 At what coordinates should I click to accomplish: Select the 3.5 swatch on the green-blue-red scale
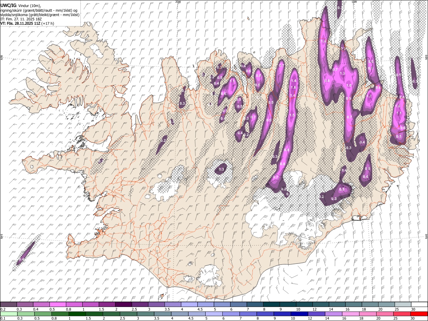coord(162,314)
